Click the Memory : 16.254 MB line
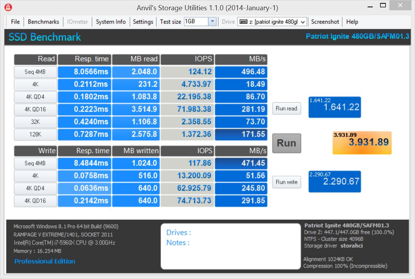This screenshot has width=415, height=279. point(37,251)
